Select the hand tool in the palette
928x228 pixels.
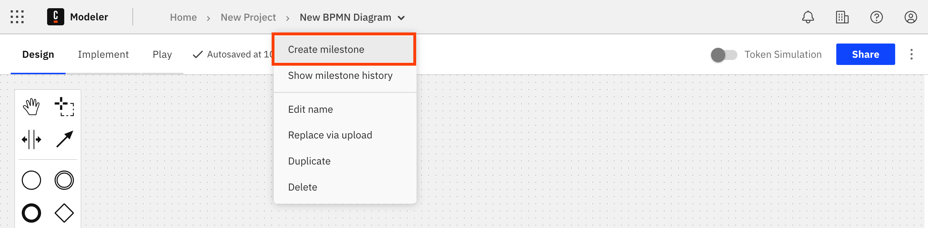(31, 107)
